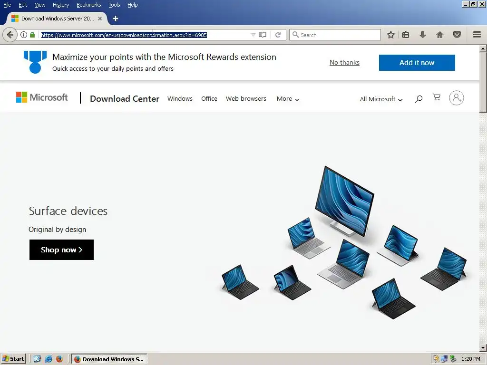This screenshot has height=365, width=487.
Task: Go to the Firefox home page icon
Action: coord(440,35)
